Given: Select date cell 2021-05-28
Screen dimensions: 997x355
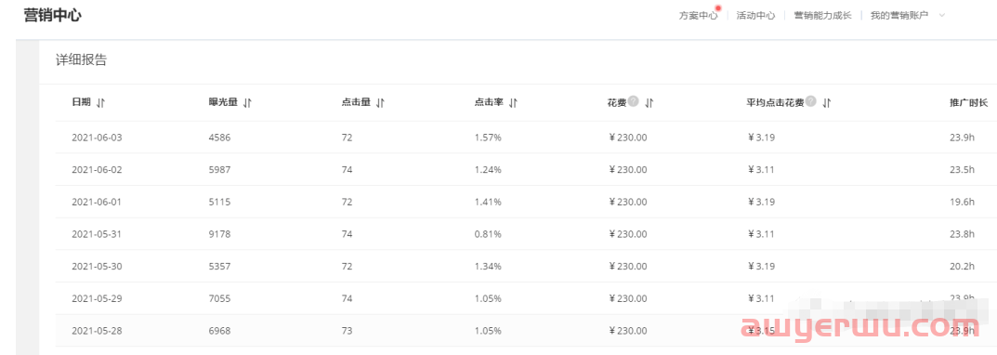Looking at the screenshot, I should [97, 331].
